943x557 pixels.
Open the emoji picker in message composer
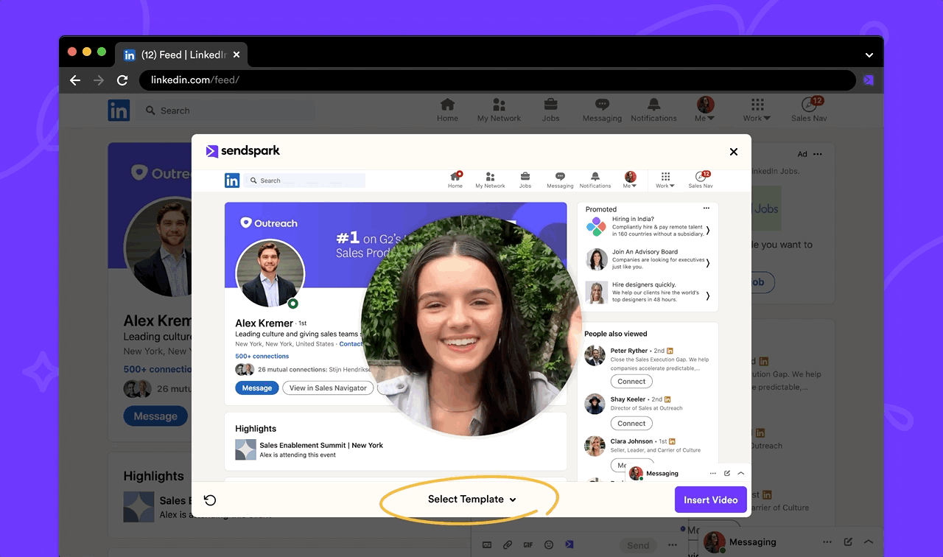click(549, 545)
